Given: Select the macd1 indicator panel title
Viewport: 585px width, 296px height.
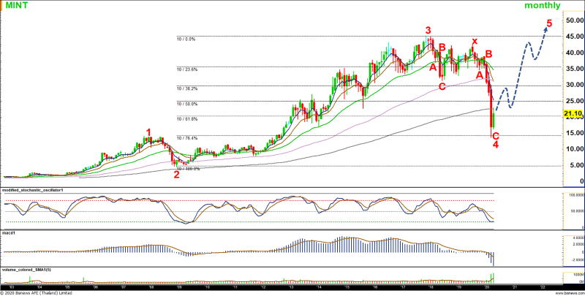Looking at the screenshot, I should 10,232.
